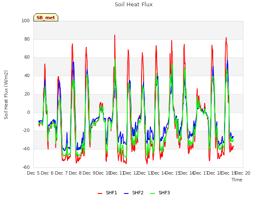Select the SB_met label box
268x201 pixels.
coord(46,18)
